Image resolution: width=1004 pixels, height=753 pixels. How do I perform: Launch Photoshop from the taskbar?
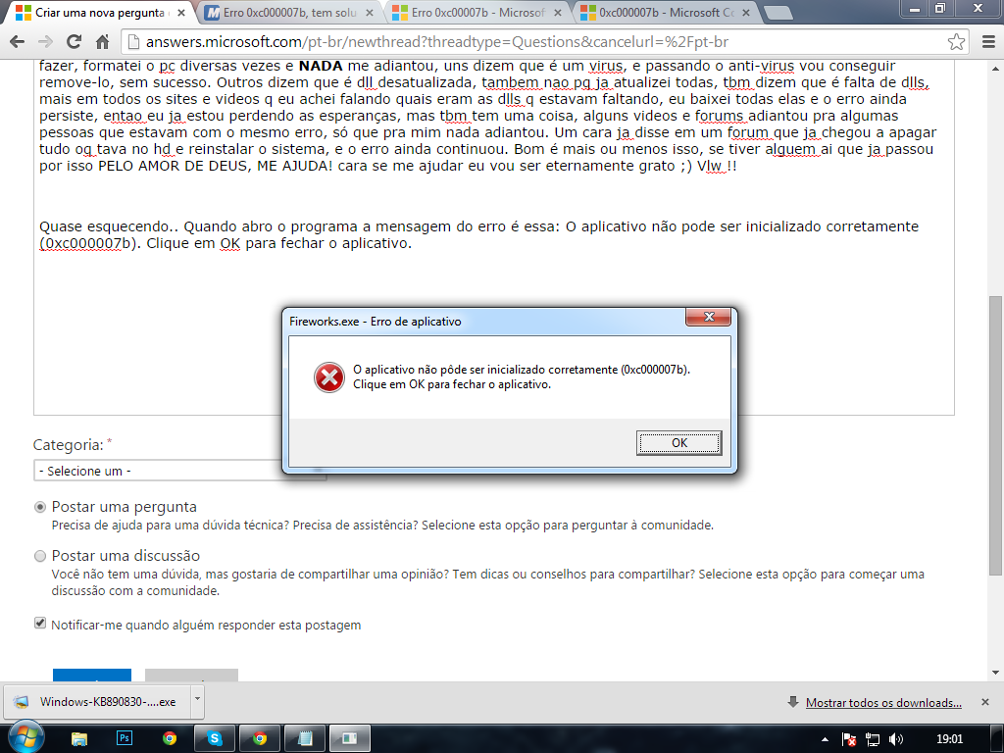125,738
